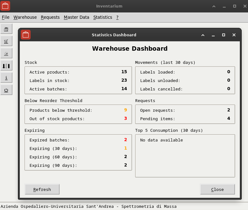The width and height of the screenshot is (248, 210).
Task: Click the Refresh button
Action: pos(42,189)
